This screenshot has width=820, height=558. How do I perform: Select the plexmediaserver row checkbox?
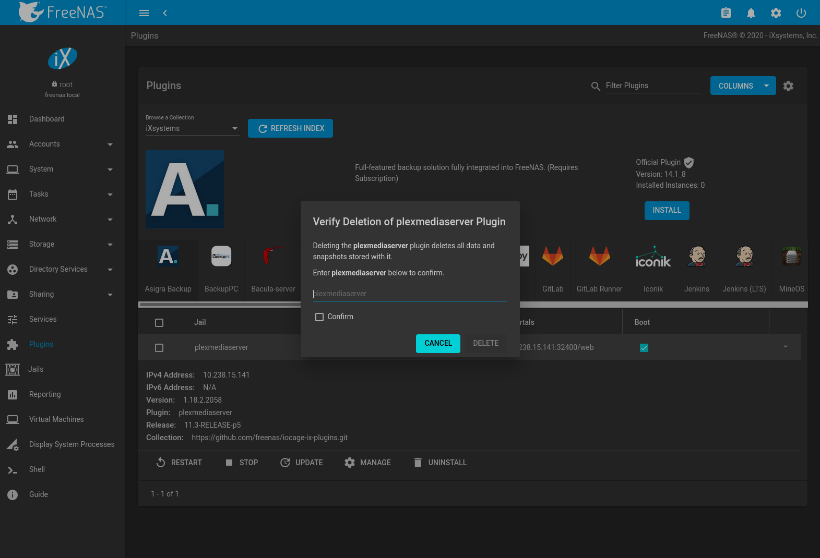[159, 348]
